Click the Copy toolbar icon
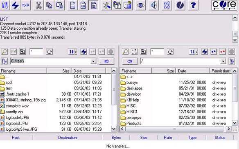 click(49, 5)
